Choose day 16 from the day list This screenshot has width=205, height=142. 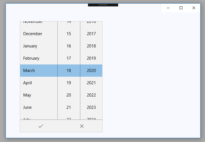coord(69,46)
